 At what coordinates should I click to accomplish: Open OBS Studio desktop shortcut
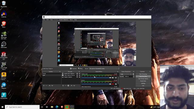point(4,45)
